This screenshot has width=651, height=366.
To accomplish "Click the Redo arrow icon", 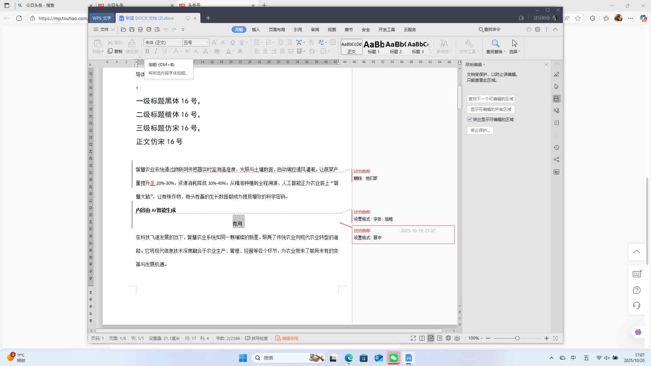I will click(174, 29).
